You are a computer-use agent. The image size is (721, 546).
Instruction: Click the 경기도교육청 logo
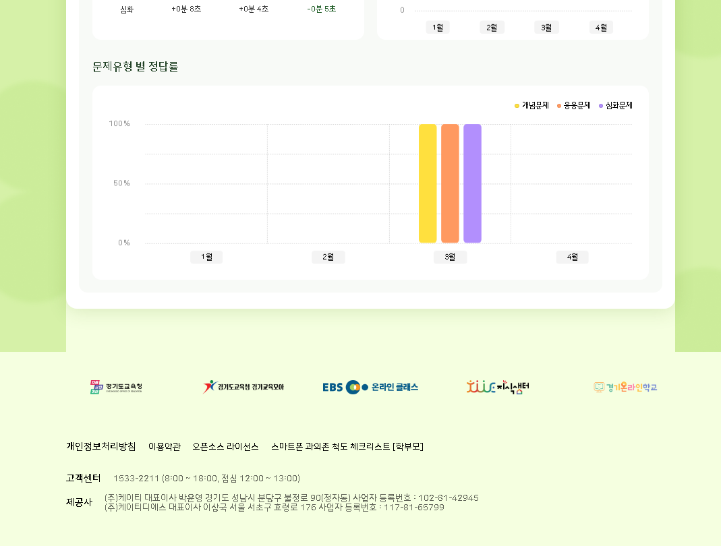coord(116,388)
